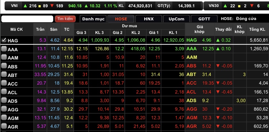269x132 pixels.
Task: Click the Tổng KL column header
Action: click(x=257, y=30)
